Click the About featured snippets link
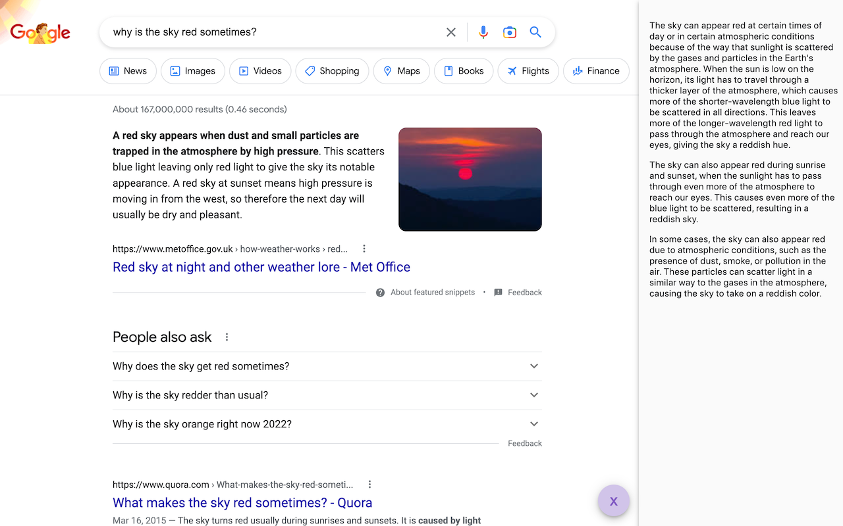This screenshot has height=526, width=843. pos(433,293)
